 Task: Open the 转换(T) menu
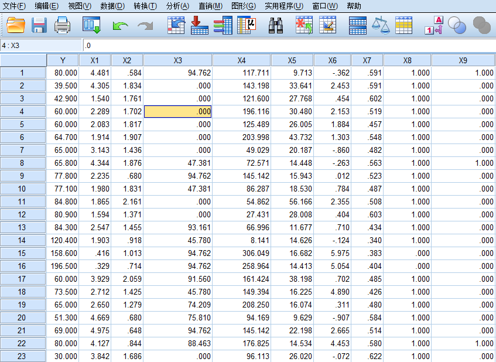pos(145,6)
